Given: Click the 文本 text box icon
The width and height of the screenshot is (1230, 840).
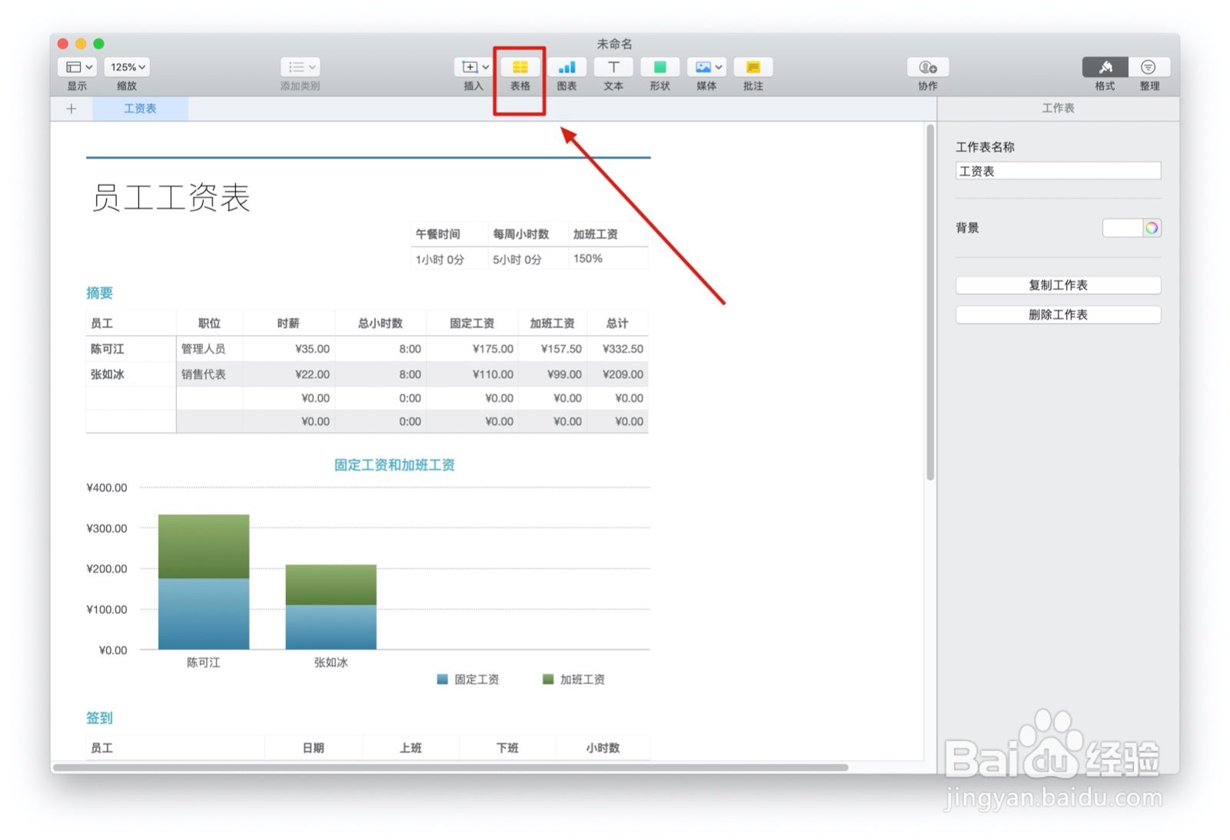Looking at the screenshot, I should click(613, 67).
